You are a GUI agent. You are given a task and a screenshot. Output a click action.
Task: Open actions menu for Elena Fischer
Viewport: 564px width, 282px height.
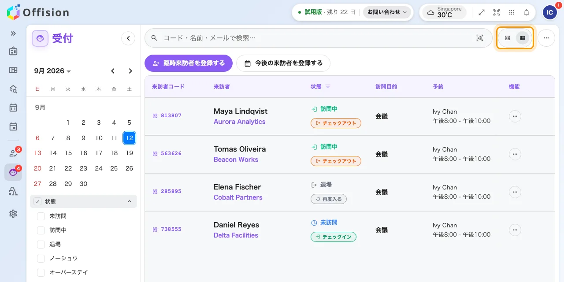[515, 192]
